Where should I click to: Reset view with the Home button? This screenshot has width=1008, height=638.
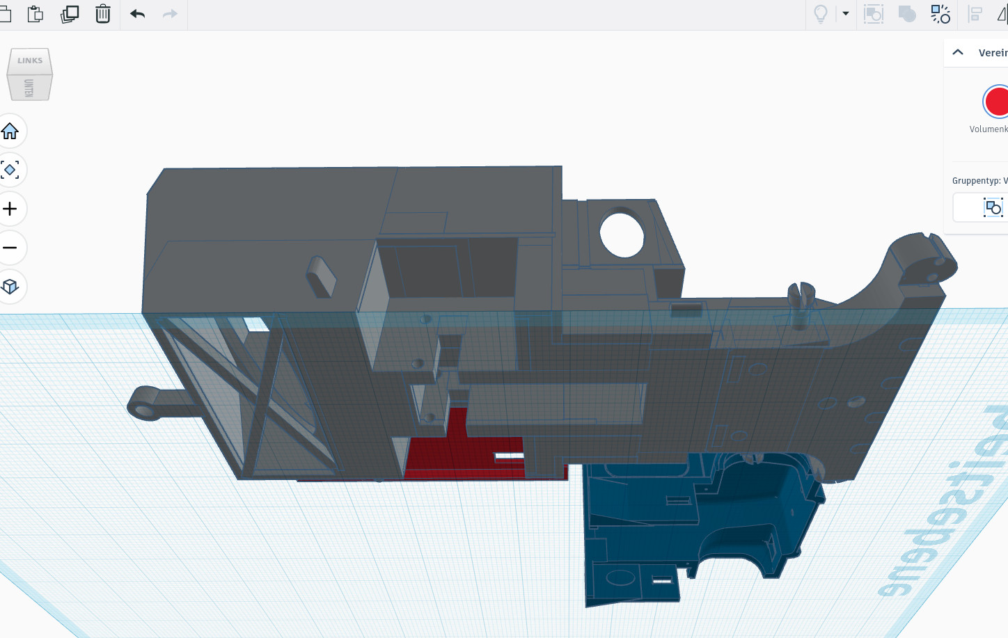tap(10, 131)
